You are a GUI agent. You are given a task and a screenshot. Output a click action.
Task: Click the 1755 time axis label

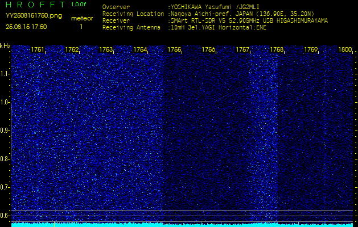pyautogui.click(x=174, y=49)
